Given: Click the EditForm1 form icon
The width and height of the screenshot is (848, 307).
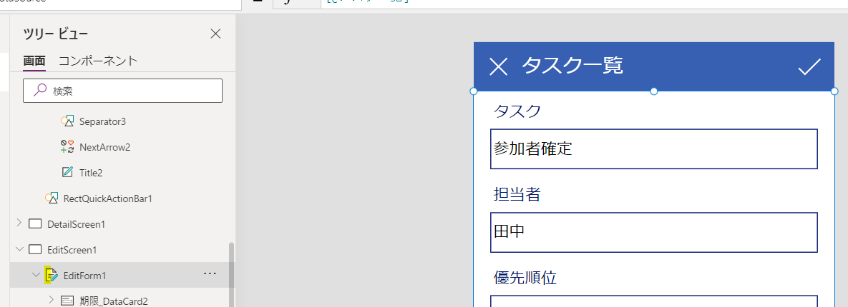Looking at the screenshot, I should pos(52,275).
